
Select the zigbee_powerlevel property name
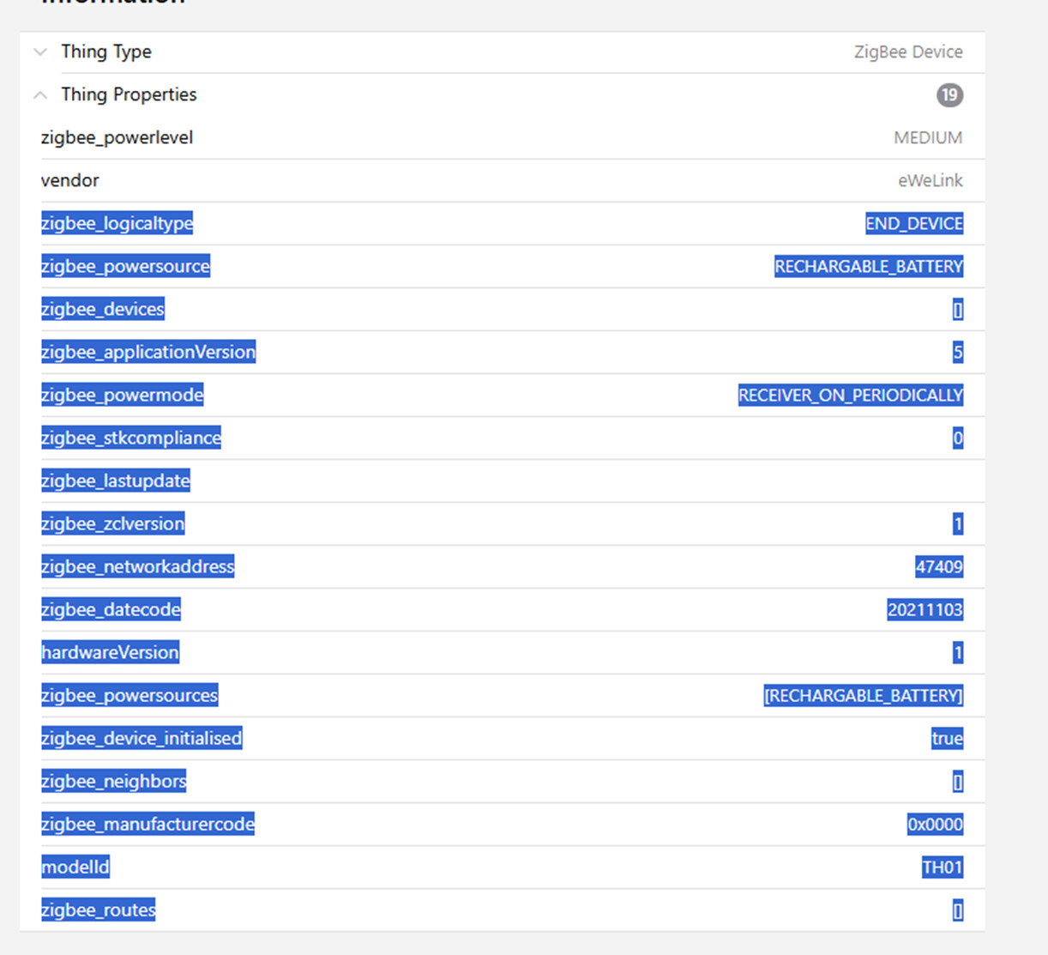(x=117, y=137)
